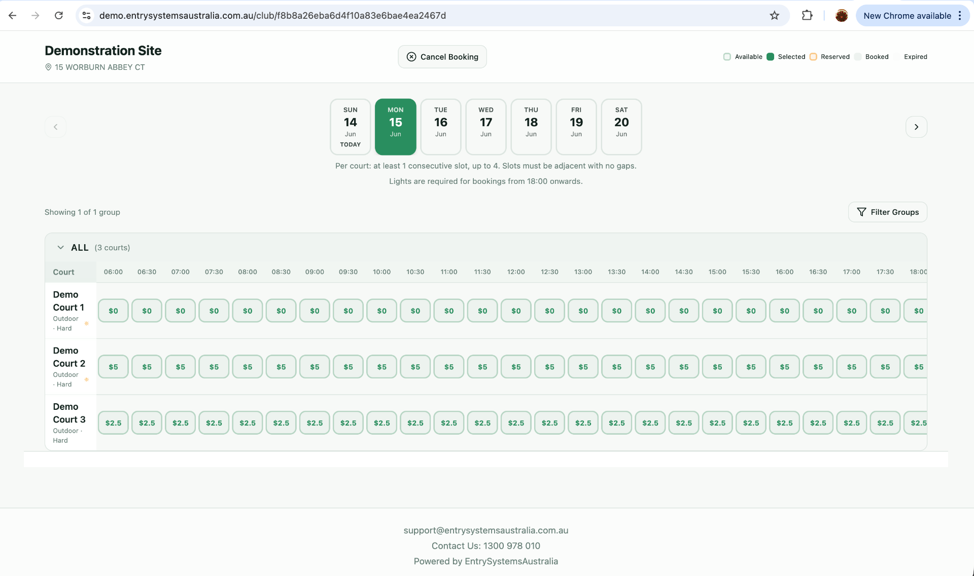The width and height of the screenshot is (974, 576).
Task: Click the Showing 1 of 1 group text
Action: [82, 212]
